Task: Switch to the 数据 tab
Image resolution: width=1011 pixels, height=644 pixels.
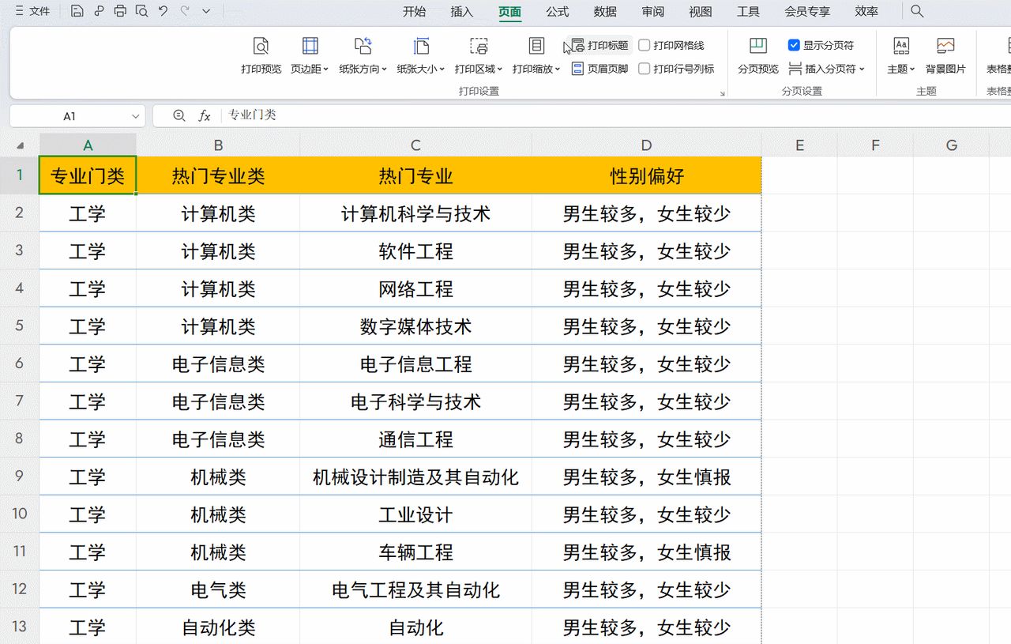Action: pos(605,11)
